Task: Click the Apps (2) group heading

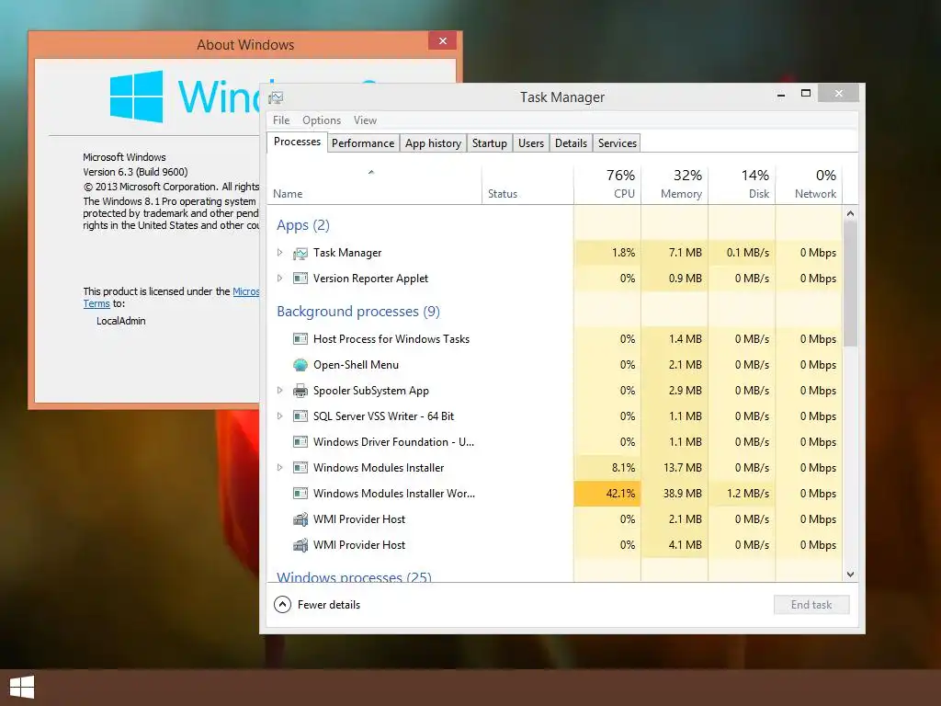Action: coord(303,226)
